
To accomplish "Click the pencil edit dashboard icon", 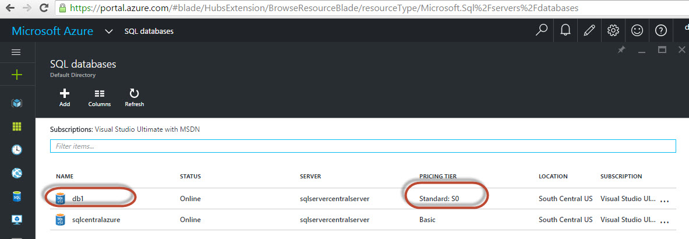I will pos(589,30).
